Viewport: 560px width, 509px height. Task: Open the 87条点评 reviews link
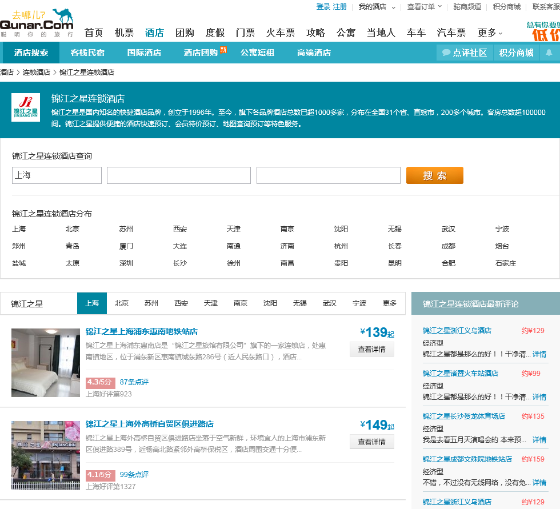(x=134, y=382)
